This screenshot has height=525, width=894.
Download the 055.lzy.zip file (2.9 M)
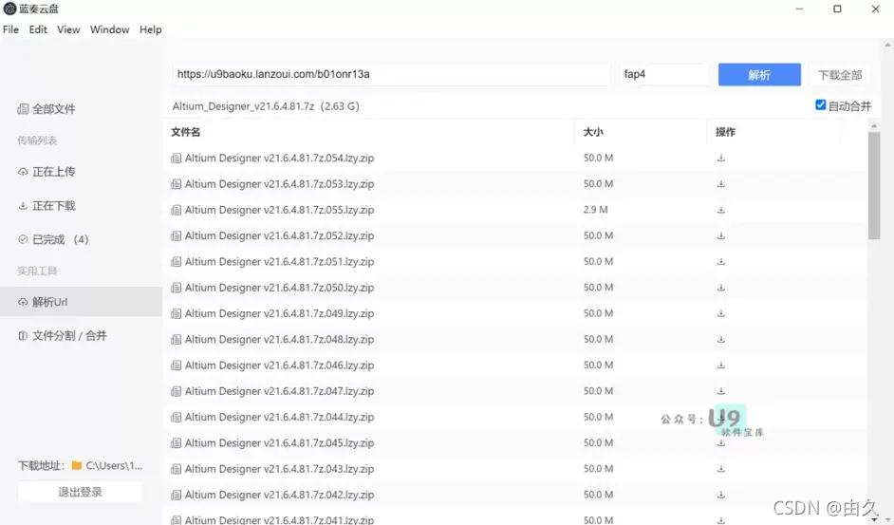click(720, 210)
